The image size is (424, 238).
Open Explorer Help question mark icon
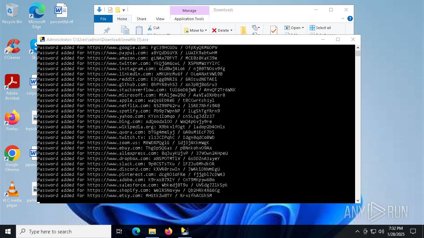350,19
